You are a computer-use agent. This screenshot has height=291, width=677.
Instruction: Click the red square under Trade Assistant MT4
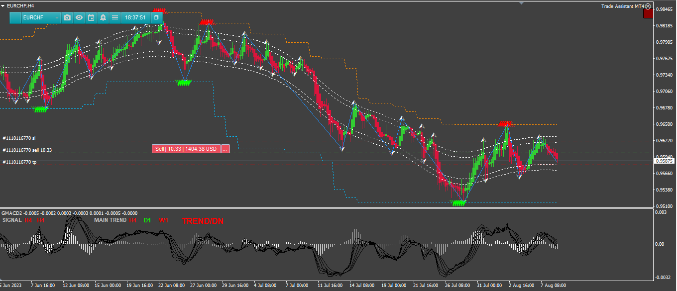(648, 14)
